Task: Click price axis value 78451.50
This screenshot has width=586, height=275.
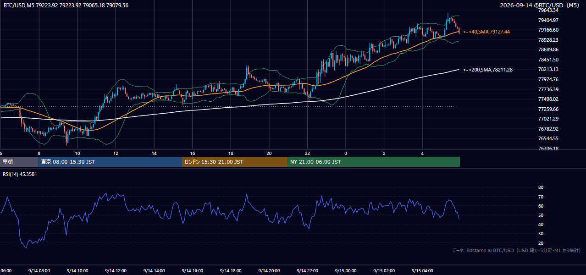Action: 548,60
